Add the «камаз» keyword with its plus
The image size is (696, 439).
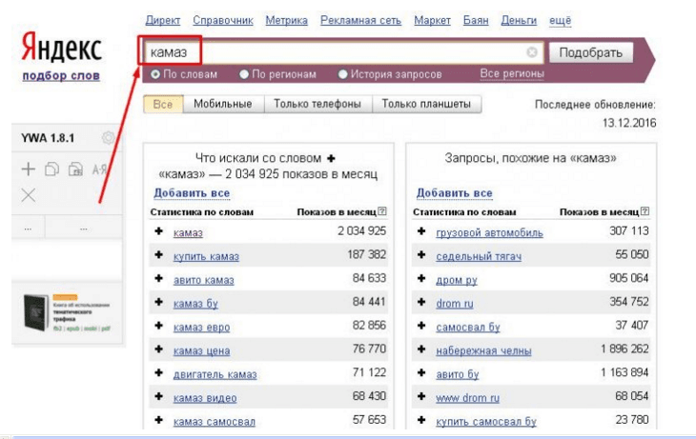coord(159,231)
